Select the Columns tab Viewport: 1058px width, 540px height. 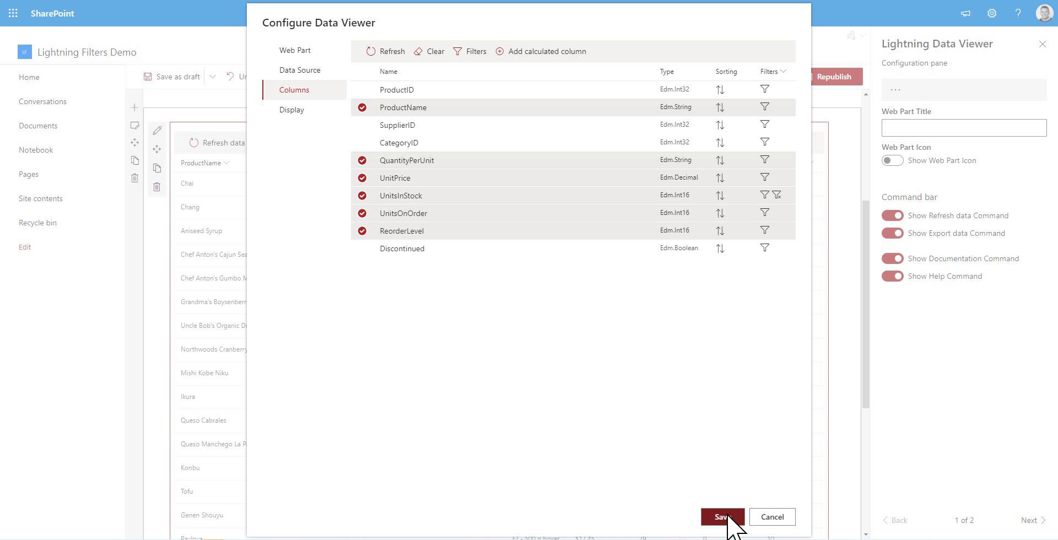pyautogui.click(x=305, y=90)
